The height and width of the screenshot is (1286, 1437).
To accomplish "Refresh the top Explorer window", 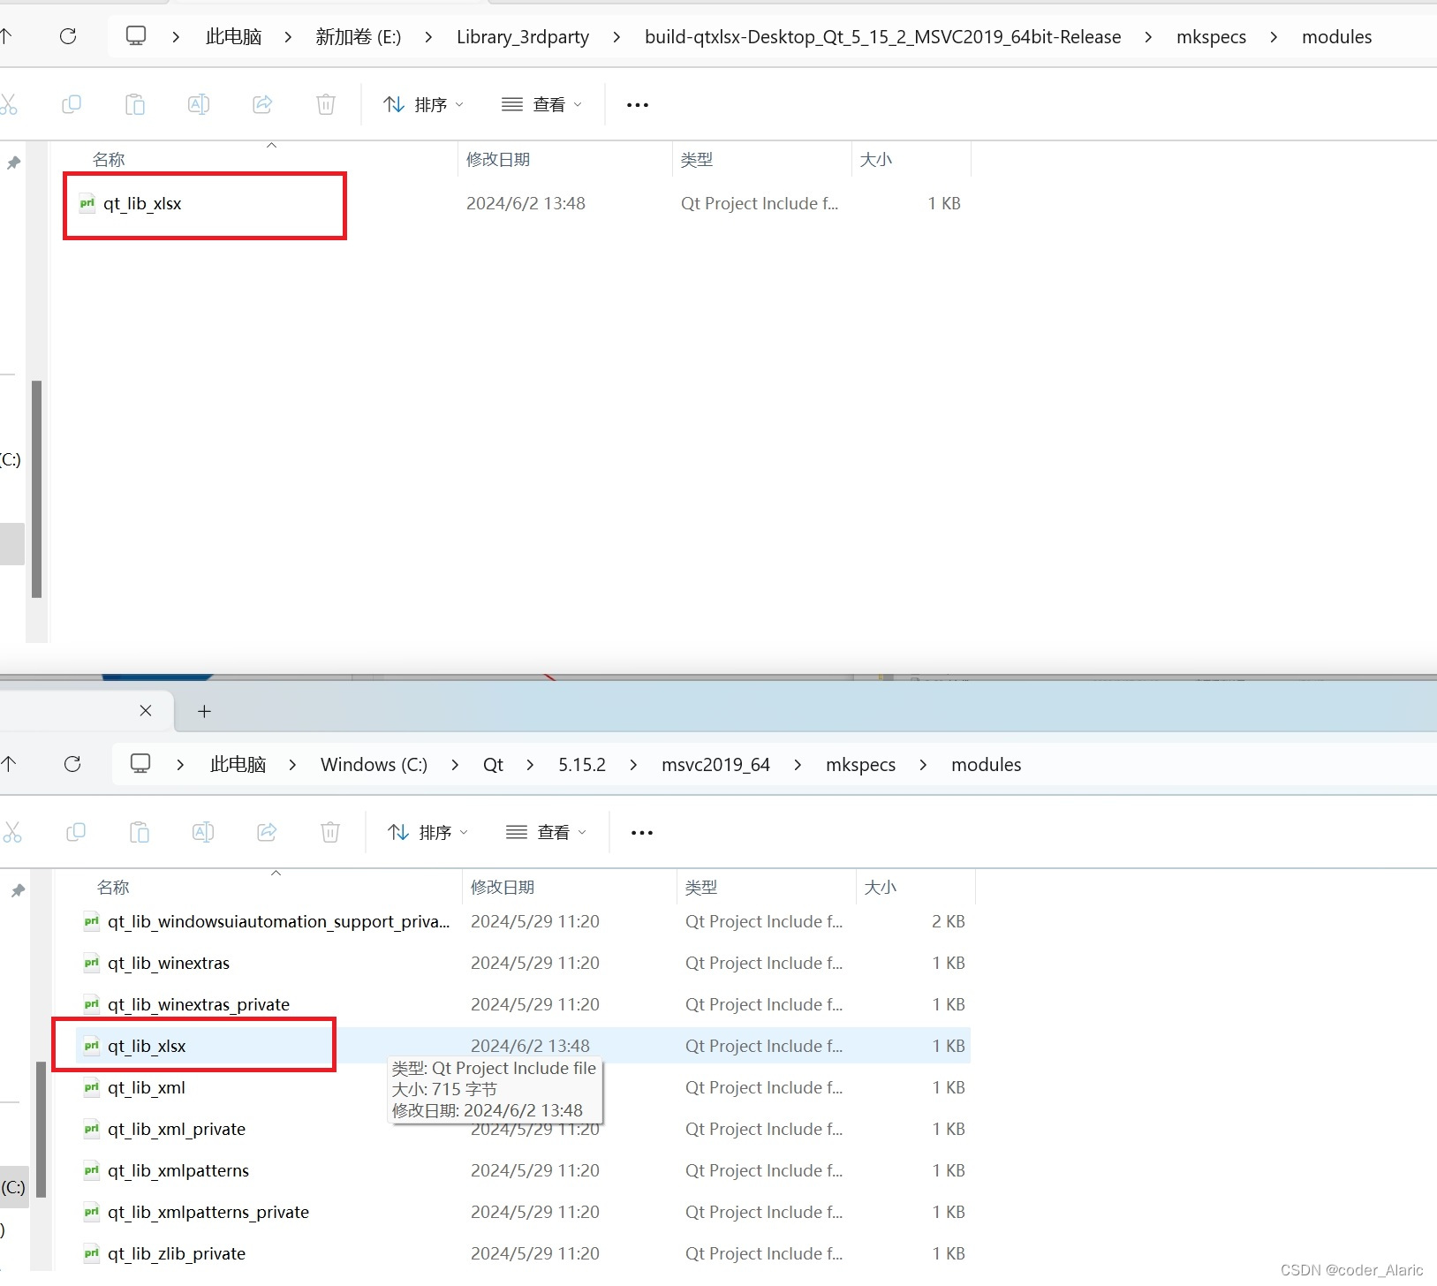I will [x=68, y=36].
